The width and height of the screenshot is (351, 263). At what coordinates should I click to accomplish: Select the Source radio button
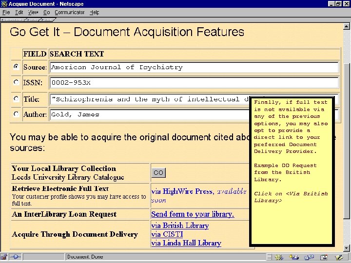[16, 66]
